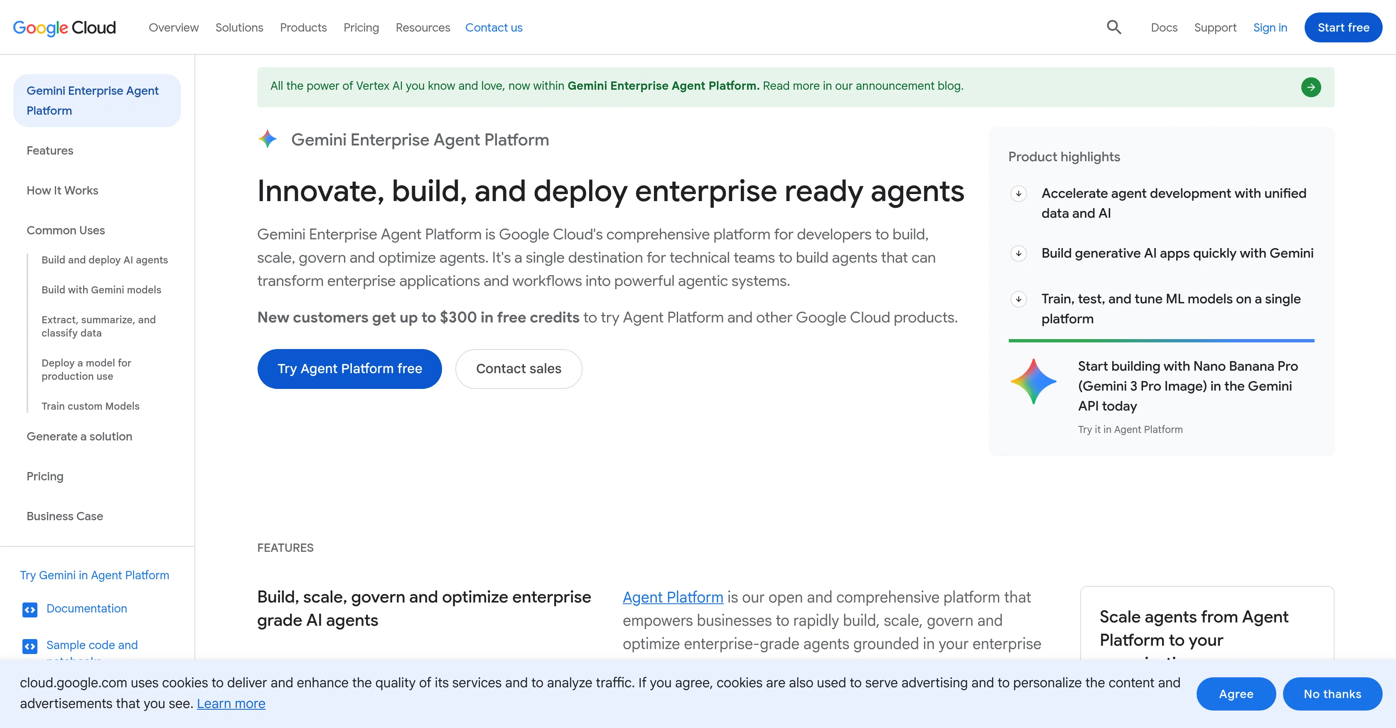Go to Business Case section
Screen dimensions: 1396x728
coord(64,516)
